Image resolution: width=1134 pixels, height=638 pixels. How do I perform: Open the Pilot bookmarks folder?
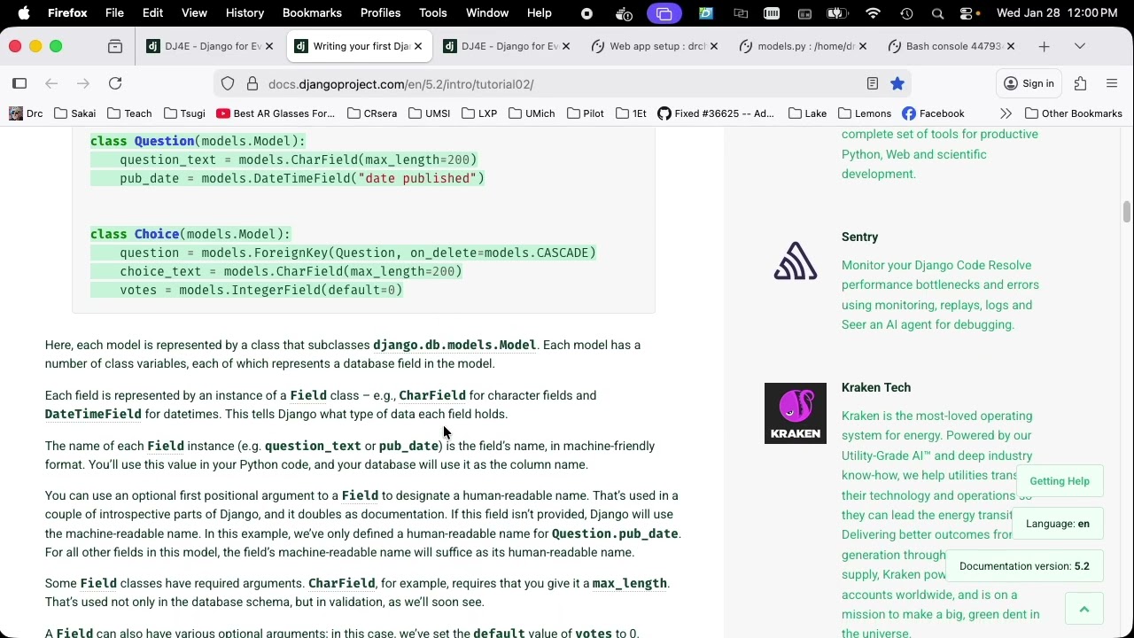(585, 113)
